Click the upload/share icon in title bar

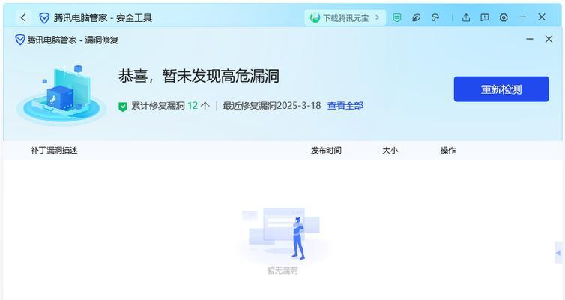tap(466, 17)
